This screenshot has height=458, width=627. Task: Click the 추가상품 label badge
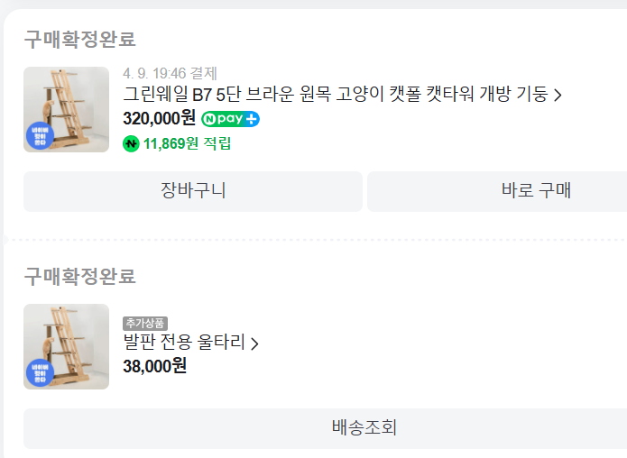(x=145, y=324)
